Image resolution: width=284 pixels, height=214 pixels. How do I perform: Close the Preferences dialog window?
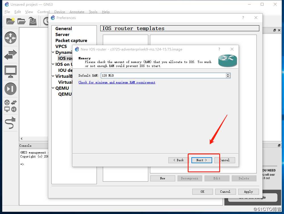point(256,18)
